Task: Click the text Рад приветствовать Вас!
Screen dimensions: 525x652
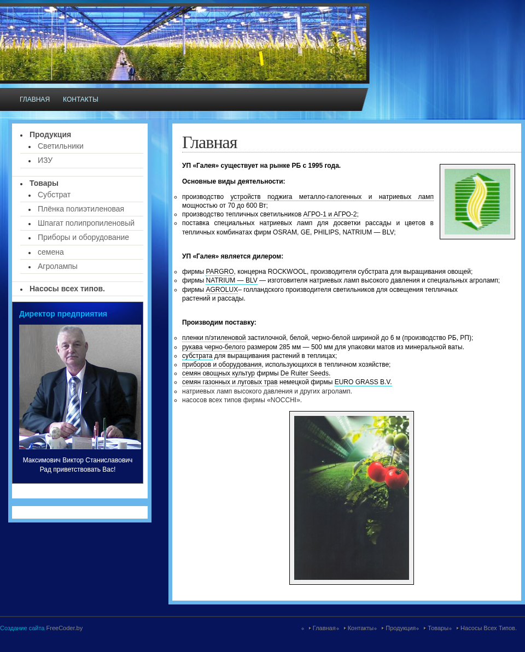Action: point(78,469)
